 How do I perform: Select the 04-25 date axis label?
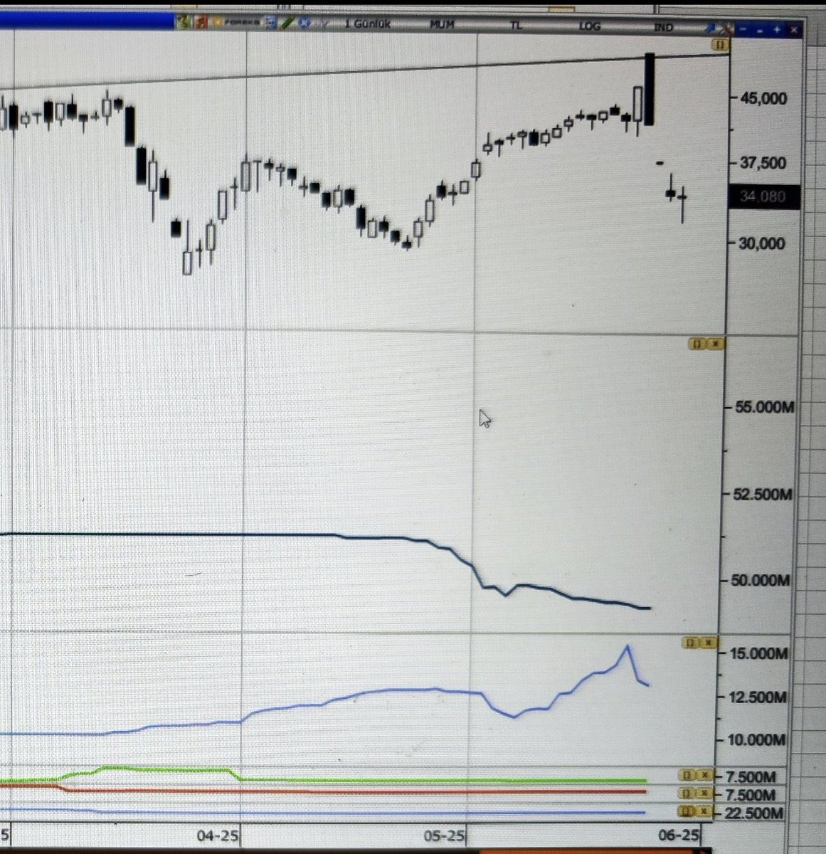click(218, 835)
